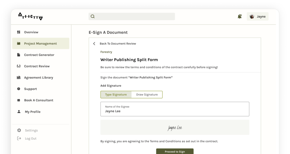290x154 pixels.
Task: Click the notification bell icon
Action: click(240, 16)
